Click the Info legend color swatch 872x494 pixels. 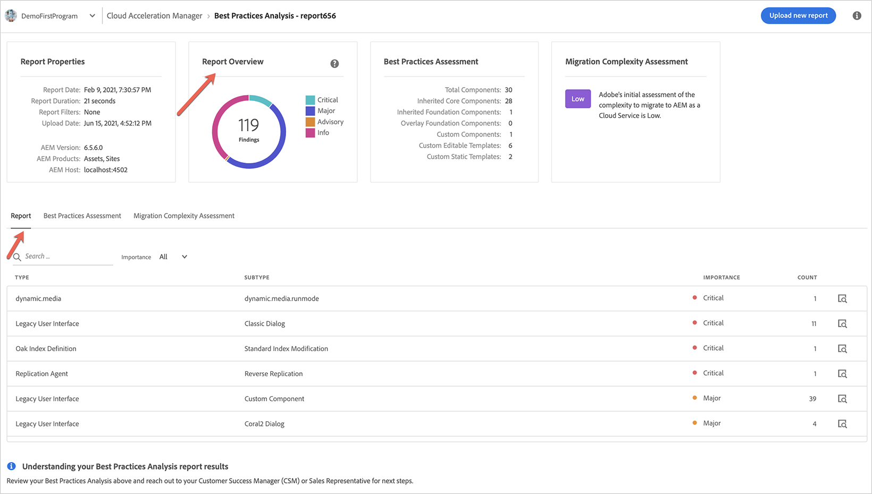coord(311,133)
